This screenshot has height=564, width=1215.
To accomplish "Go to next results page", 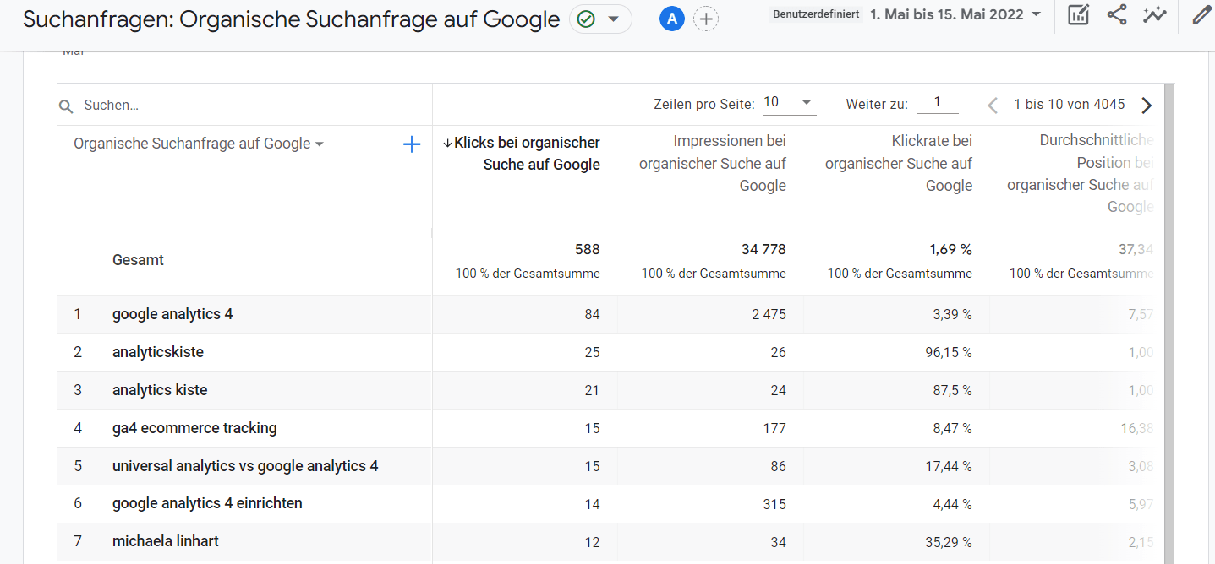I will click(1147, 105).
